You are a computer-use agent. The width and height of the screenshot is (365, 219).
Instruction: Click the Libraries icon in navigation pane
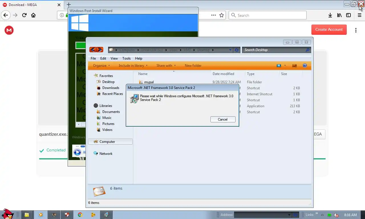(x=96, y=106)
